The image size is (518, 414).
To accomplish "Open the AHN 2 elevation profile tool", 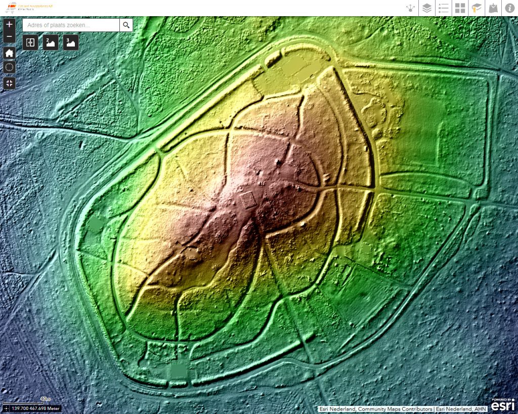I will [50, 42].
